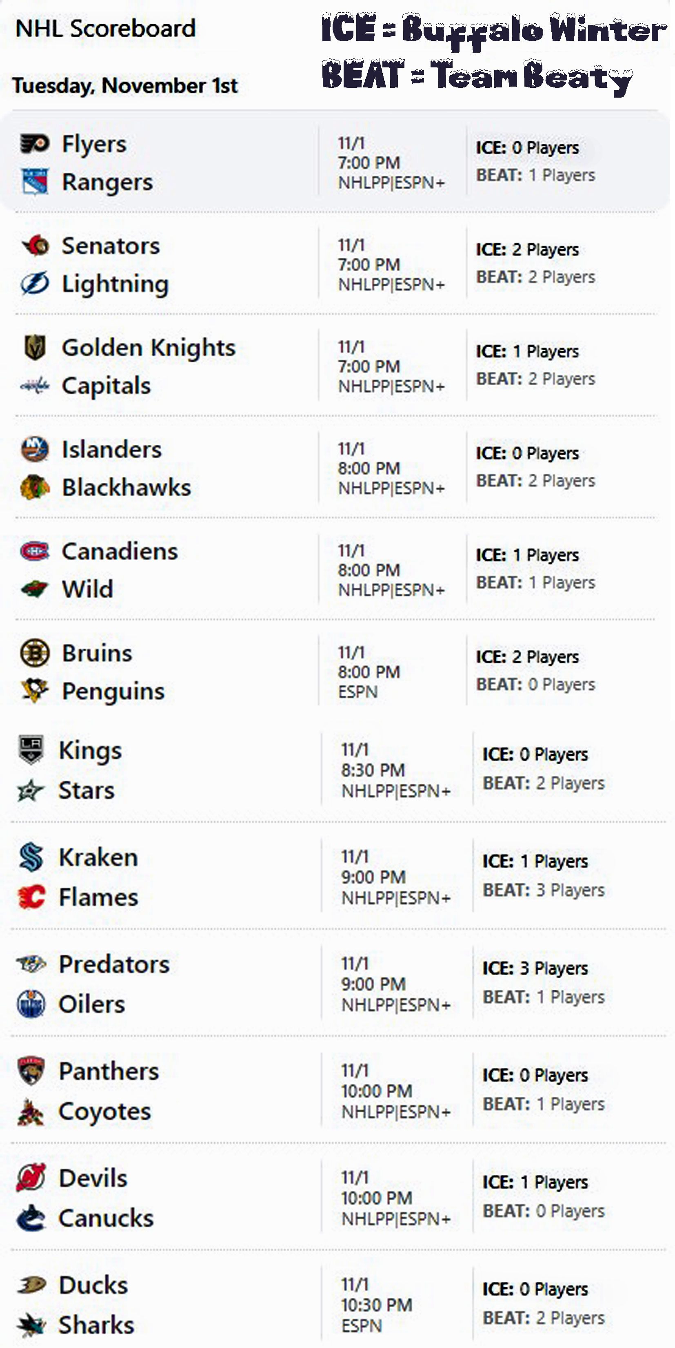Screen dimensions: 675x1348
Task: Click the Golden Knights logo
Action: pyautogui.click(x=35, y=348)
